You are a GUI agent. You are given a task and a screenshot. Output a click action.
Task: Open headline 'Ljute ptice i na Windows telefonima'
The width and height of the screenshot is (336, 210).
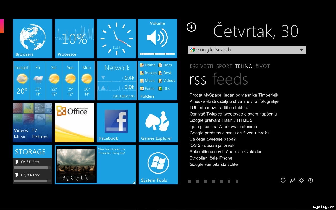(223, 127)
